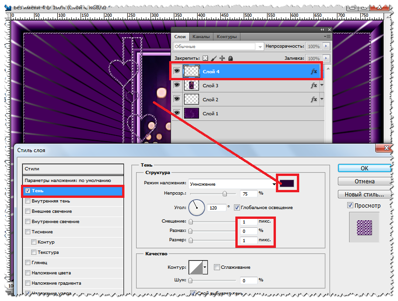Collapse the Layers panel with double arrows

[322, 30]
